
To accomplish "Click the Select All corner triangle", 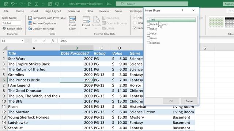I will click(5, 48).
